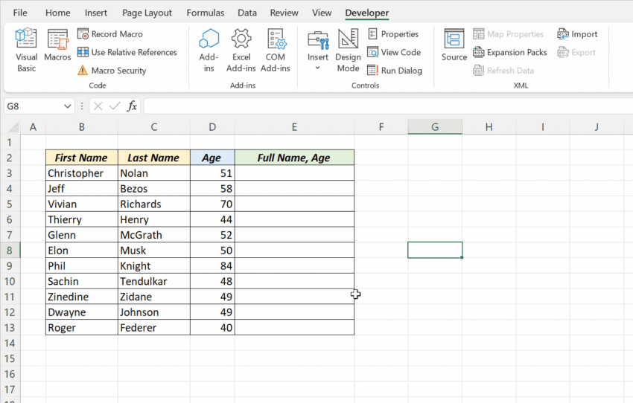Screen dimensions: 633x403
Task: Click the Select All corner triangle
Action: click(13, 128)
